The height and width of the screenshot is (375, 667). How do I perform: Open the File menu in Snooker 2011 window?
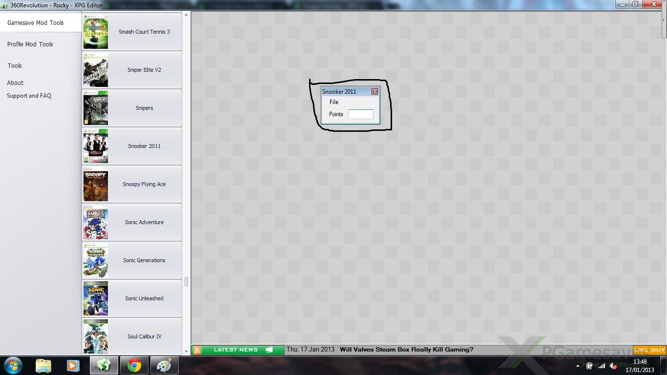tap(334, 102)
